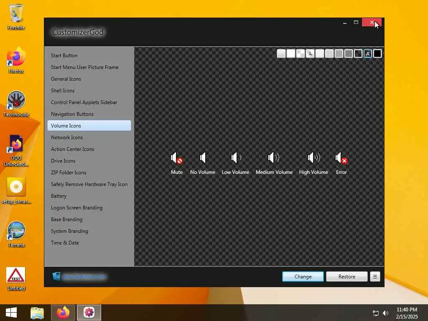Select the Fortnite recycle bin desktop icon

(x=16, y=17)
